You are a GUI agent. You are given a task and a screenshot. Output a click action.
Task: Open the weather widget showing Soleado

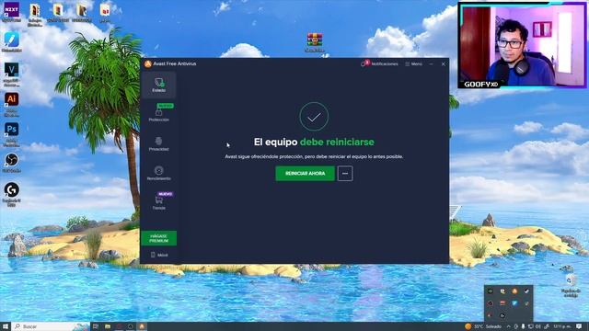pyautogui.click(x=483, y=326)
